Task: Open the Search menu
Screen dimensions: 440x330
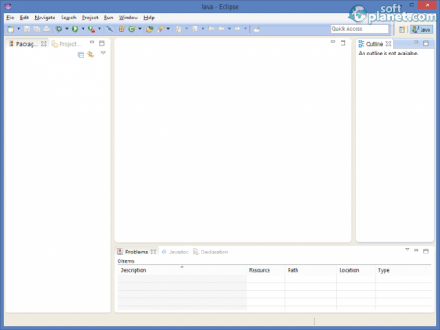Action: tap(69, 18)
